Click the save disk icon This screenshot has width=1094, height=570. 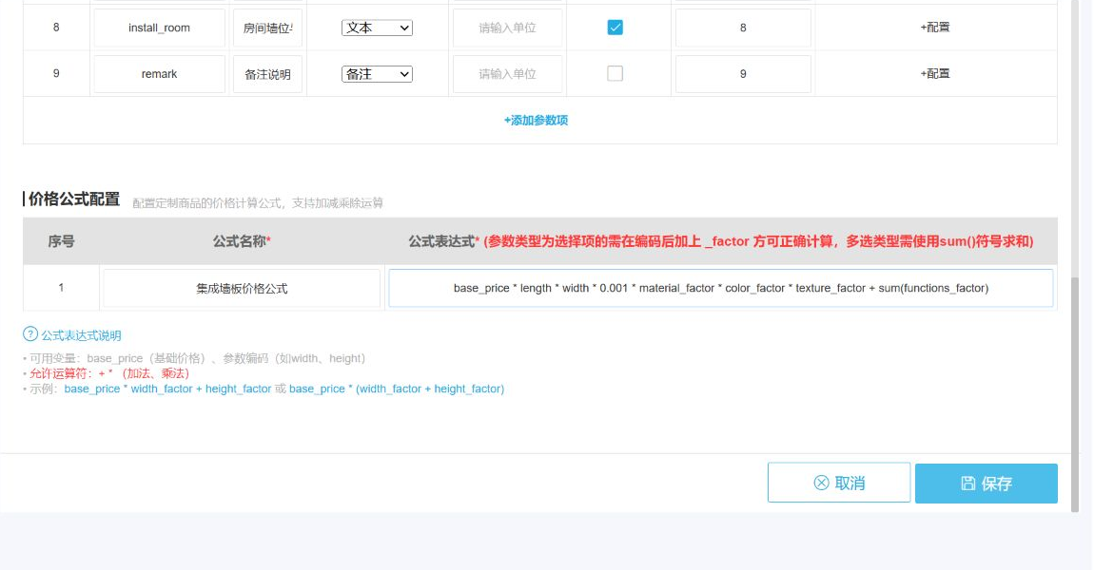pyautogui.click(x=967, y=483)
